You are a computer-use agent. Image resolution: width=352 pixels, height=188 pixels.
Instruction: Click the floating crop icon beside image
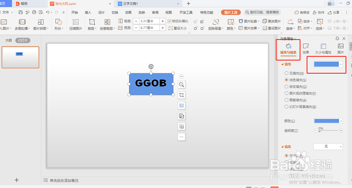(182, 95)
